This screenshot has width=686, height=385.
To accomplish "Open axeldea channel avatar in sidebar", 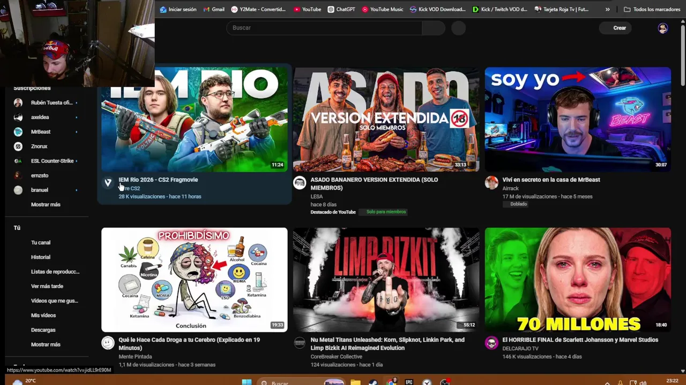I will click(x=18, y=117).
